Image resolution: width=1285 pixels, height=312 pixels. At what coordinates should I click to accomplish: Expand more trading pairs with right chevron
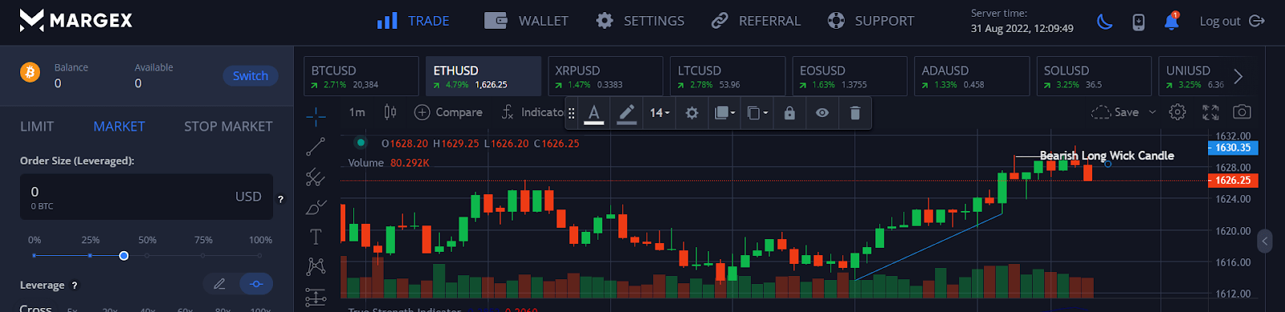pyautogui.click(x=1238, y=76)
